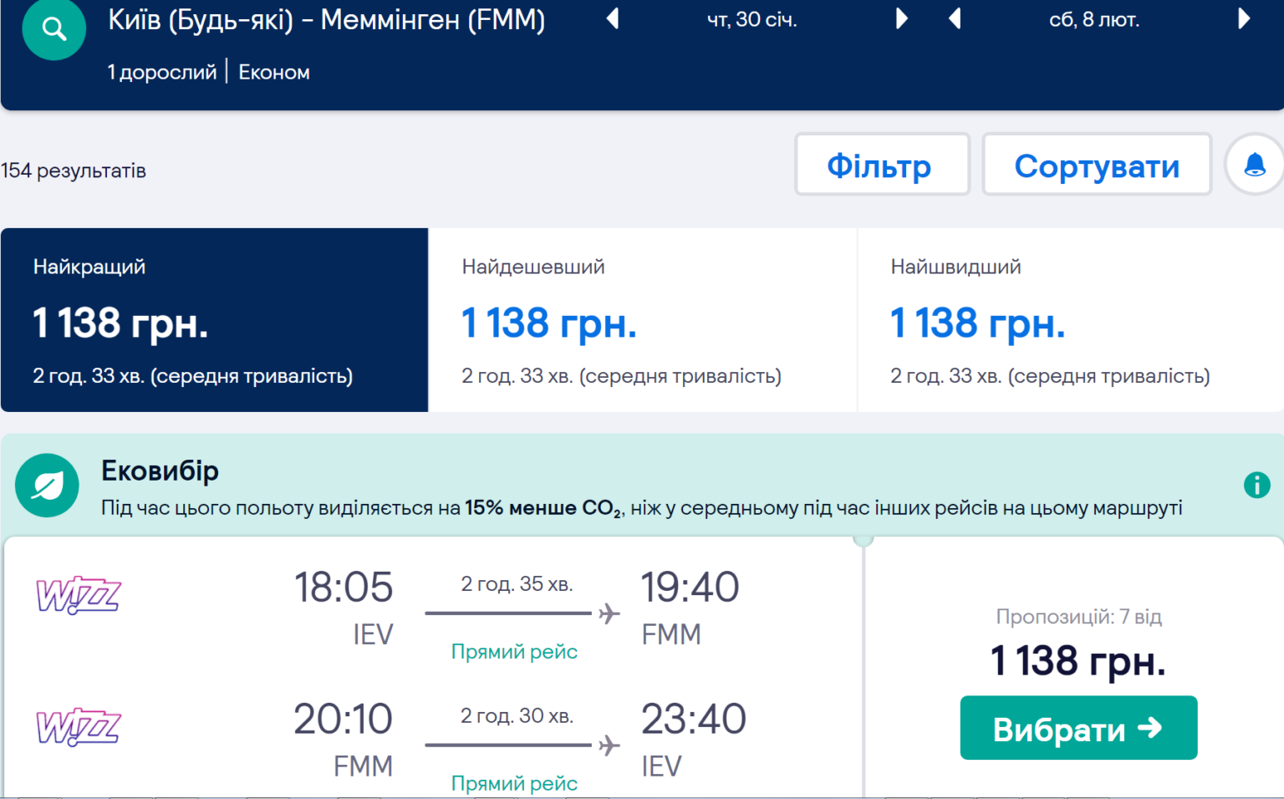Click the Економ cabin class text

coord(274,72)
